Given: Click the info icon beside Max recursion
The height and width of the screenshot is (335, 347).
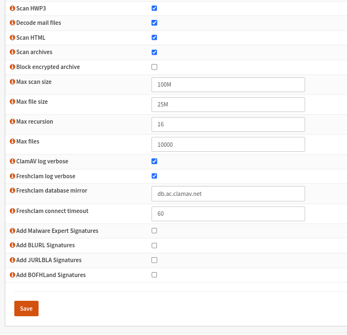Looking at the screenshot, I should pyautogui.click(x=12, y=121).
